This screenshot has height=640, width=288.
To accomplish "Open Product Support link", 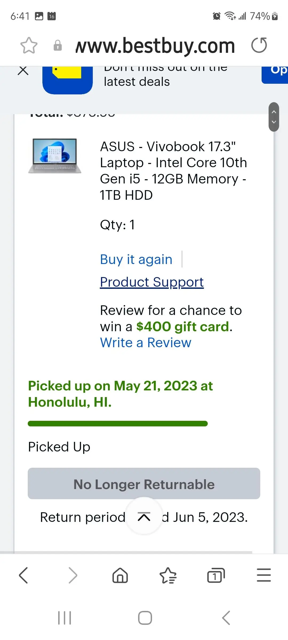I will (x=152, y=282).
